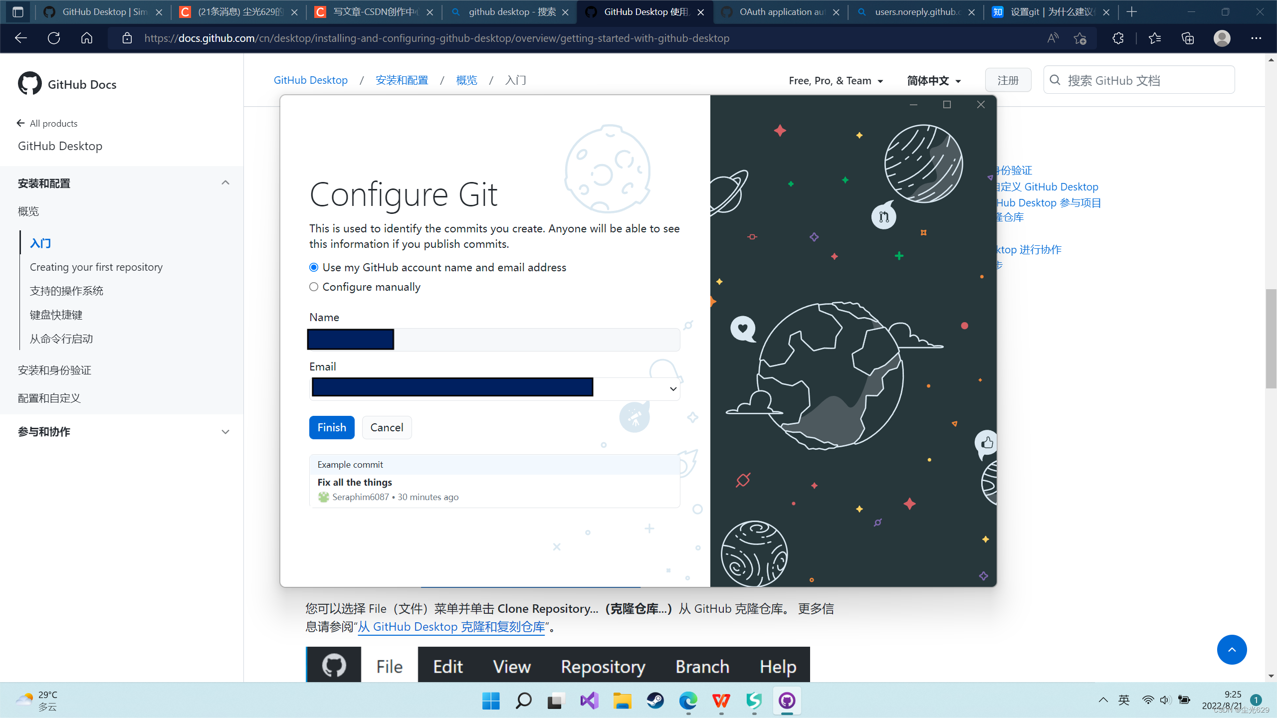1277x718 pixels.
Task: Follow 从 GitHub Desktop 克隆和复刻仓库 link
Action: point(451,627)
